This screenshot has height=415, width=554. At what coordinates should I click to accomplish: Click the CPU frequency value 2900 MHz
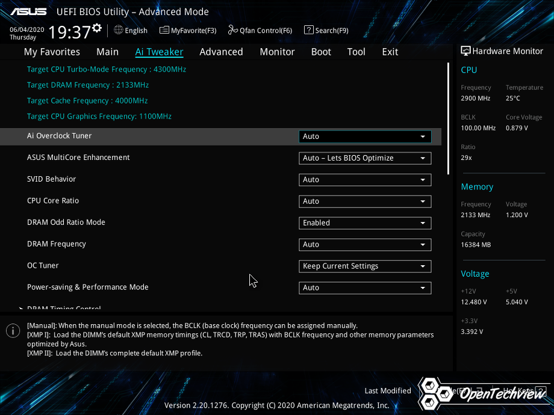[x=476, y=99]
